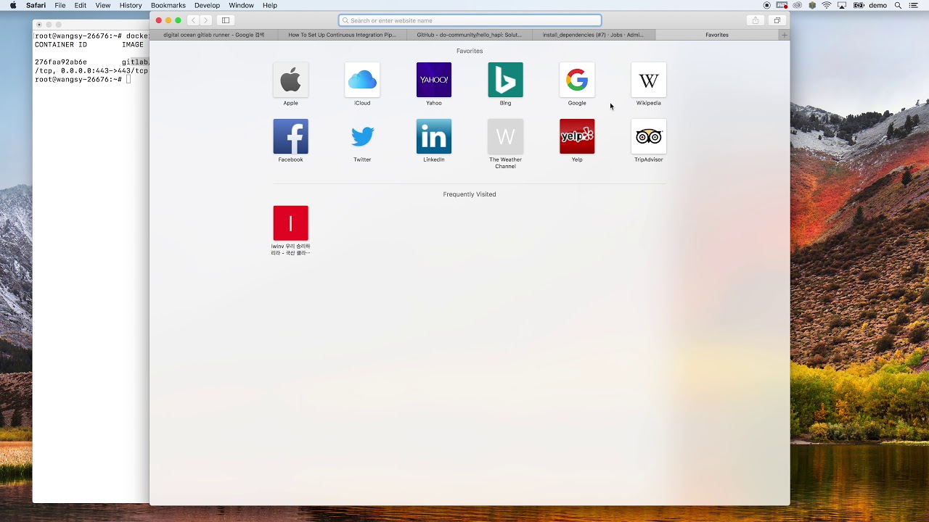
Task: Open The Weather Channel favorite
Action: 505,136
